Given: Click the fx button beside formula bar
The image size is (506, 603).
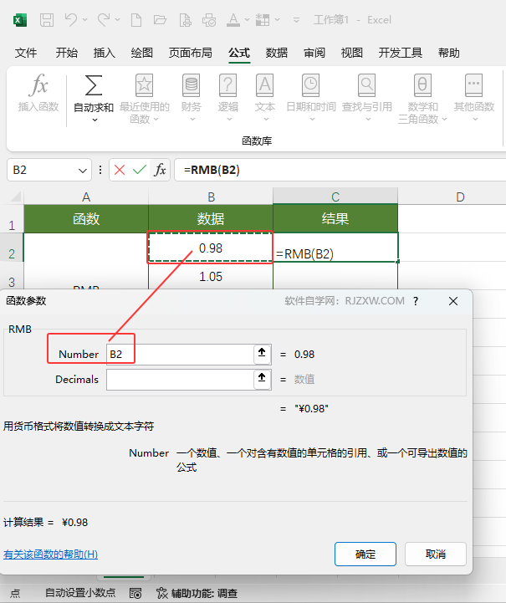Looking at the screenshot, I should tap(160, 170).
